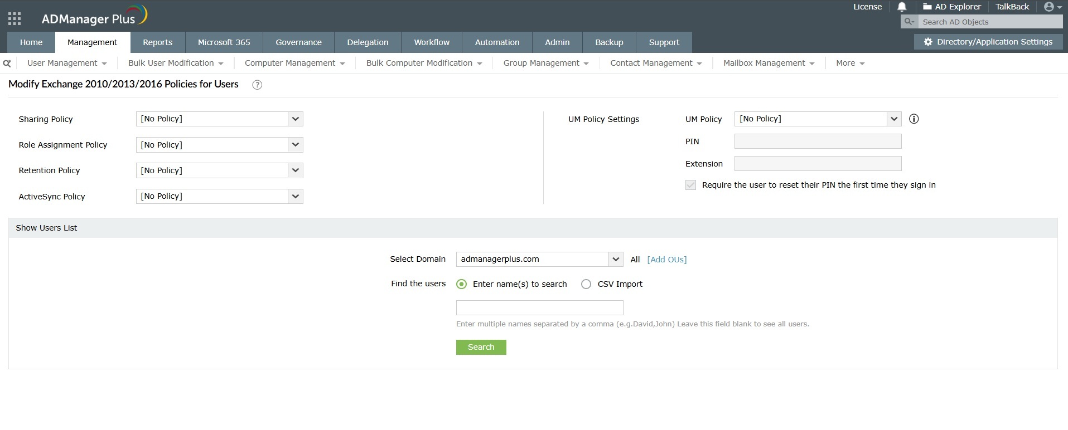The image size is (1068, 430).
Task: Switch to the Delegation tab
Action: click(368, 42)
